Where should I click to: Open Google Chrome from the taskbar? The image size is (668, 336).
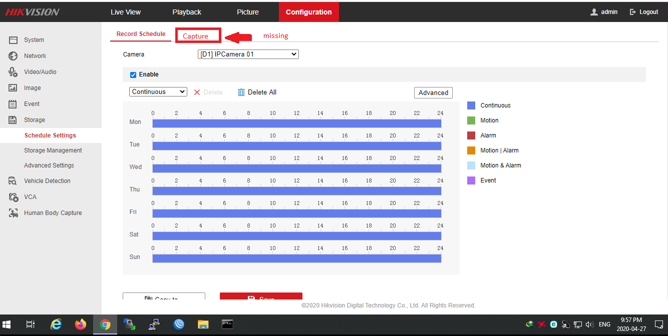point(105,324)
